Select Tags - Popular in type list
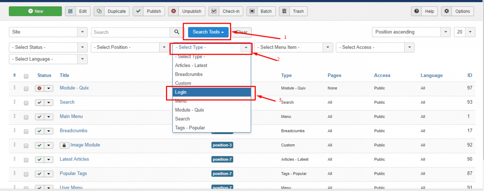Viewport: 484px width, 191px height. point(190,128)
